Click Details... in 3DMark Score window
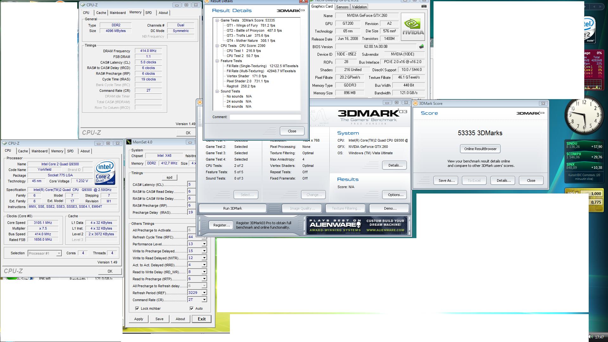The height and width of the screenshot is (342, 608). [x=503, y=180]
